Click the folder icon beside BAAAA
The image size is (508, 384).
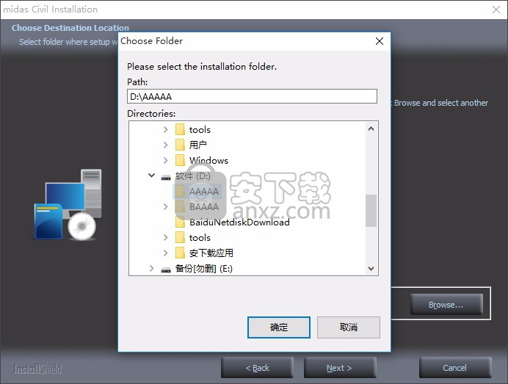pyautogui.click(x=180, y=206)
